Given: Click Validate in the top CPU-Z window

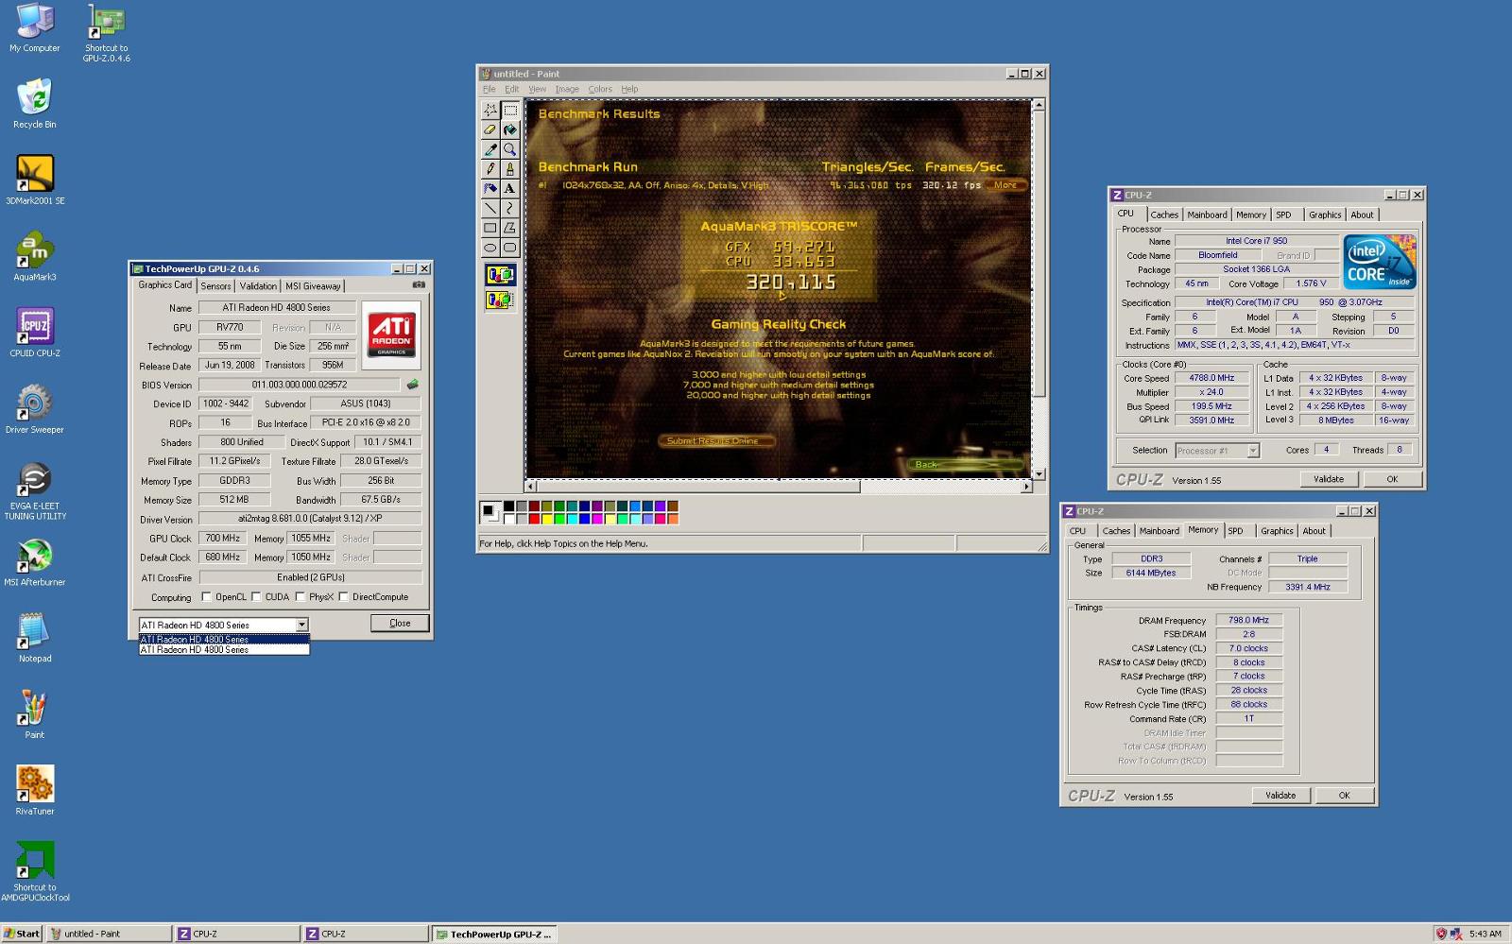Looking at the screenshot, I should click(x=1328, y=479).
